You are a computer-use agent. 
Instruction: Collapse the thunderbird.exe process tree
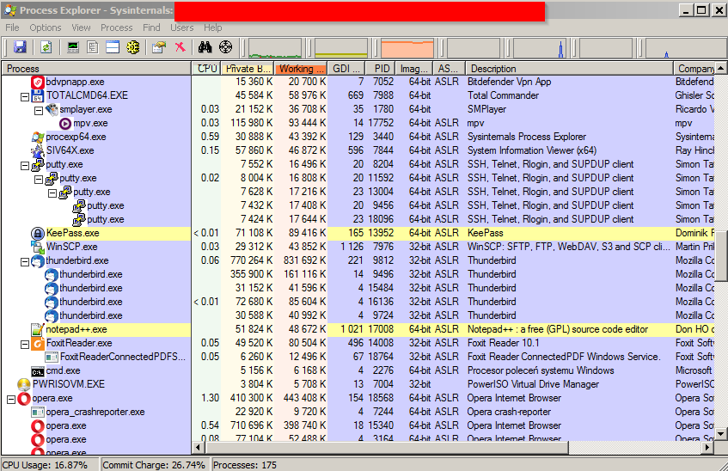coord(25,262)
